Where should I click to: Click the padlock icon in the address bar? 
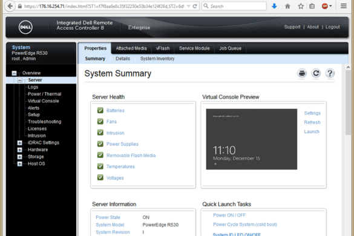tap(20, 6)
